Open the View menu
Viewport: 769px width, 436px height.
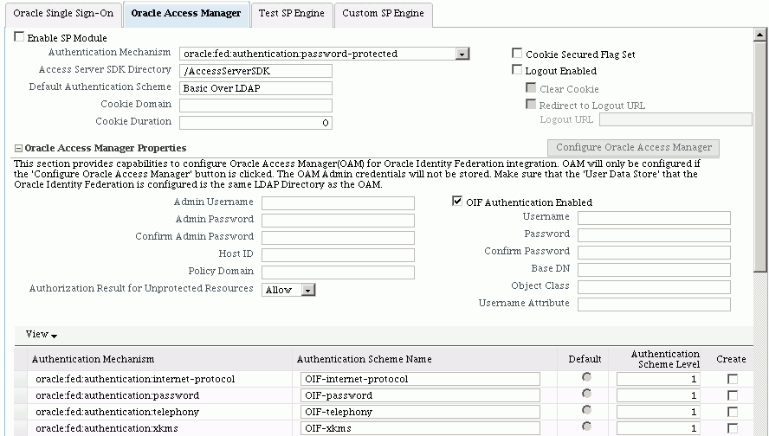(x=42, y=334)
